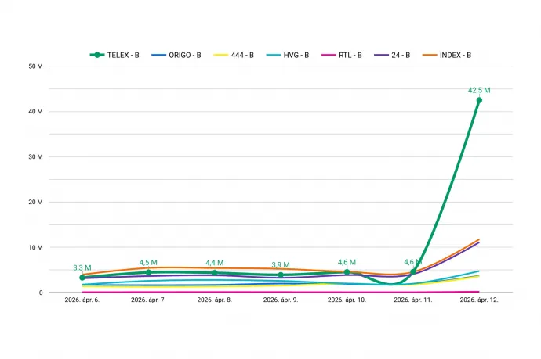Viewport: 541px width, 359px height.
Task: Click the 2026. ápr. 6. axis label
Action: (82, 300)
